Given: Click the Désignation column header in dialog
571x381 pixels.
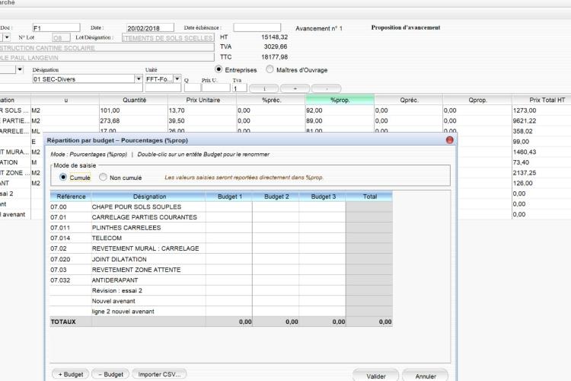Looking at the screenshot, I should coord(148,197).
